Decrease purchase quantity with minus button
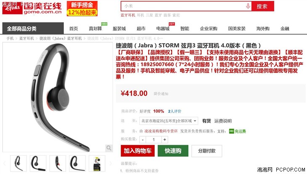 click(x=143, y=140)
